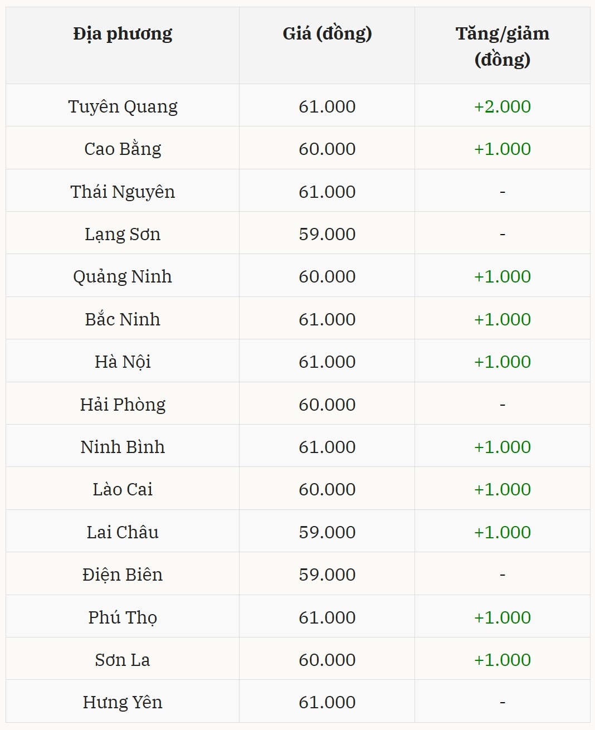Viewport: 595px width, 730px height.
Task: Click the Giá (đồng) column header
Action: [x=327, y=34]
